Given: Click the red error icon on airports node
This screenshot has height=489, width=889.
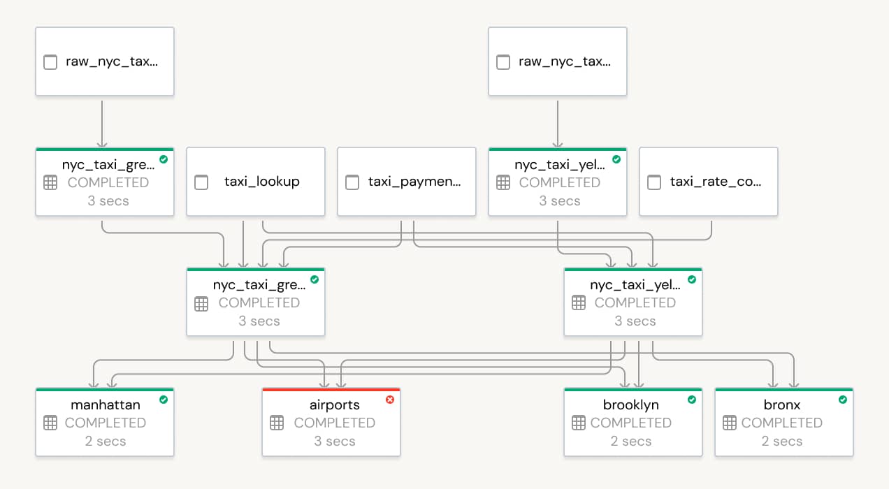Looking at the screenshot, I should point(390,400).
